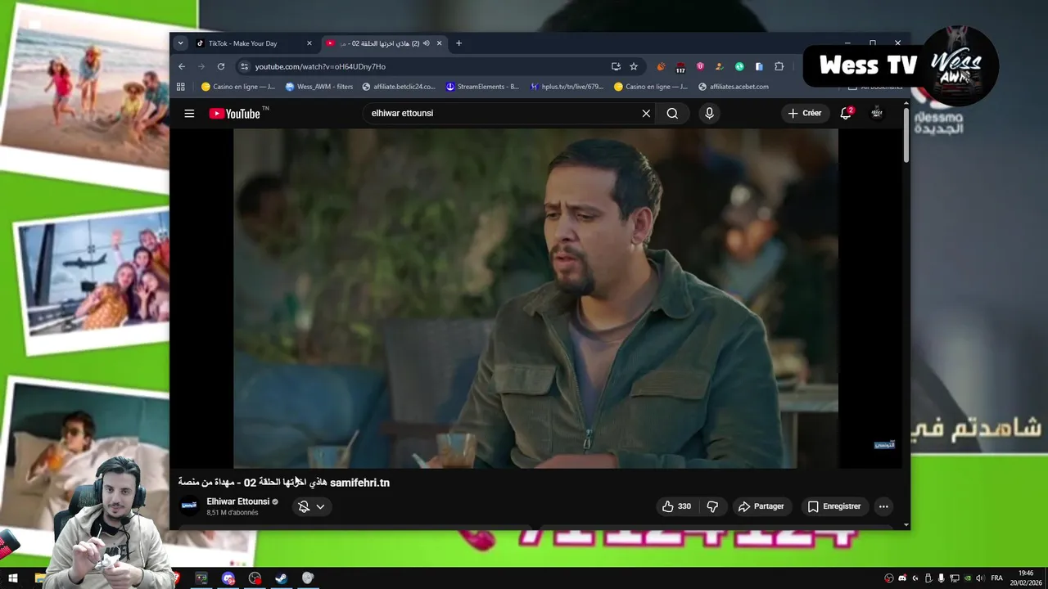
Task: Open the Windows Start menu
Action: pyautogui.click(x=13, y=578)
